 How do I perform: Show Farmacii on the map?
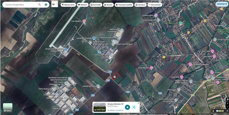coord(140,5)
